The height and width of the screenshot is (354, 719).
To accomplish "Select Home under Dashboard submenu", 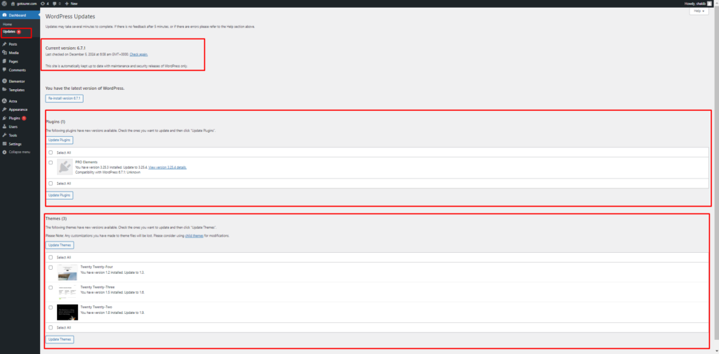I will point(7,24).
